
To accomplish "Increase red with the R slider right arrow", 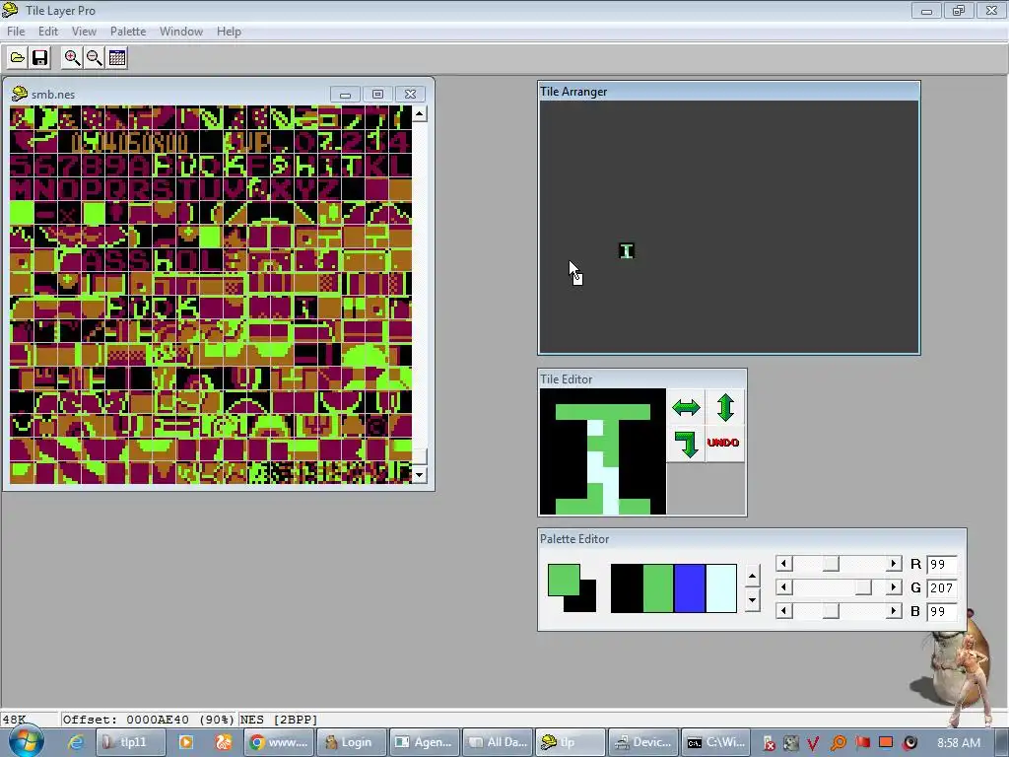I will (893, 564).
